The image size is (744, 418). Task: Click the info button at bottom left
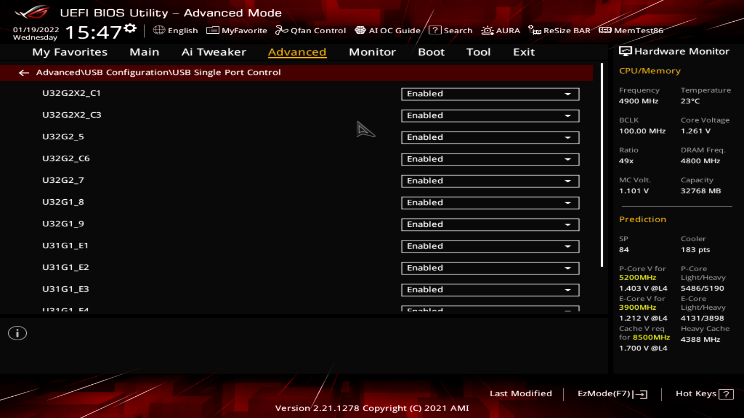[17, 333]
